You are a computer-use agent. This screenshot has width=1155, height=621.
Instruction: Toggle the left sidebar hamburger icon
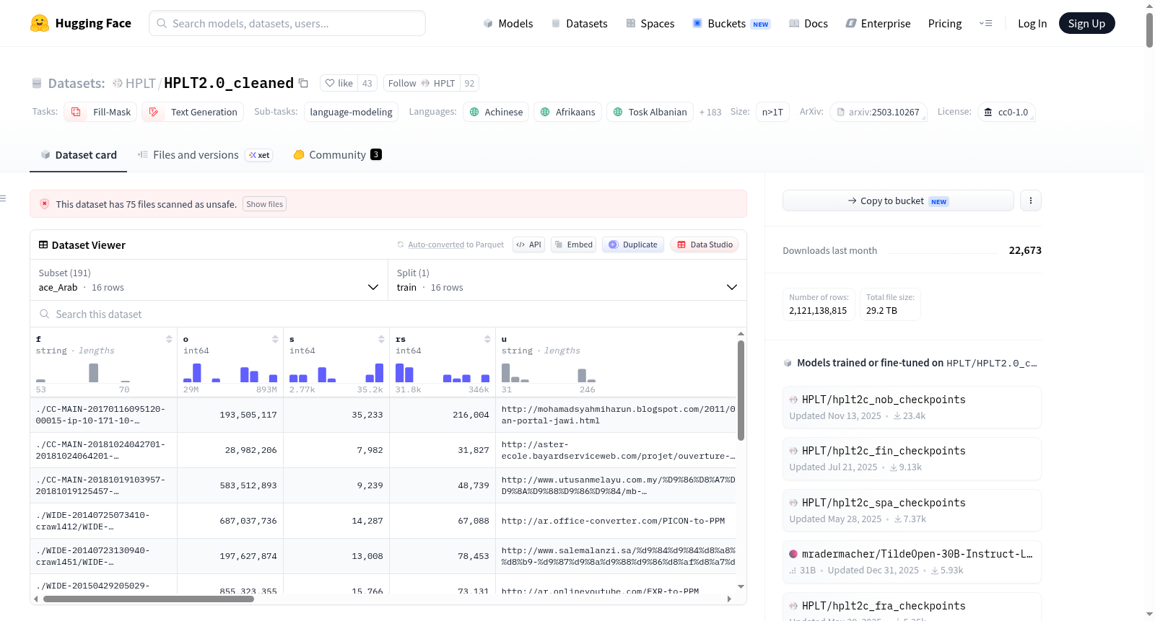point(4,198)
